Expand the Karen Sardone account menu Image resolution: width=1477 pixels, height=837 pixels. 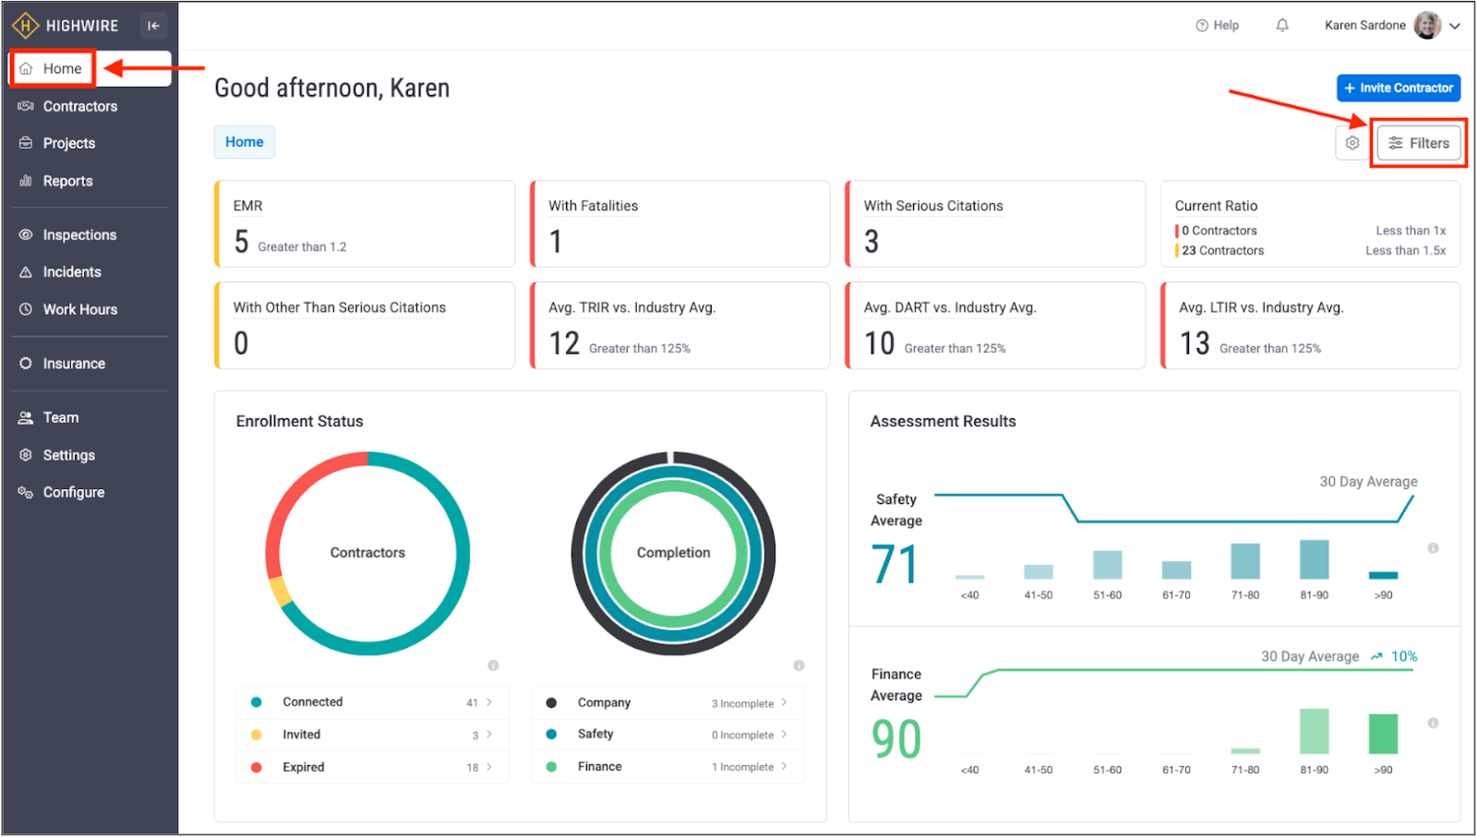point(1455,26)
